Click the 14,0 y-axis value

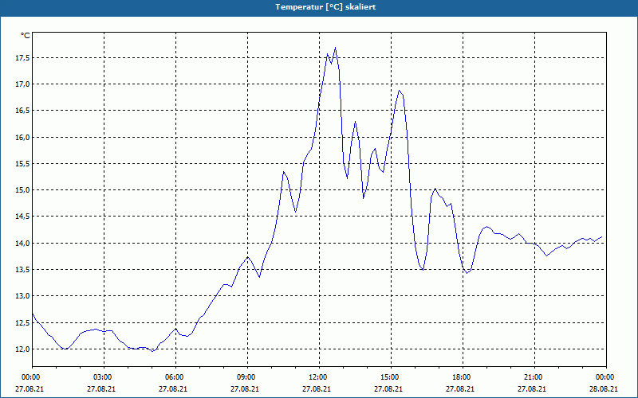pos(22,244)
